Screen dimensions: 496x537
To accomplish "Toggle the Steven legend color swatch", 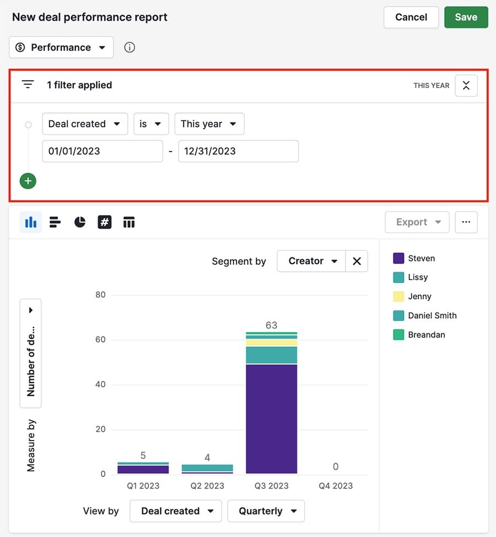I will [x=398, y=258].
